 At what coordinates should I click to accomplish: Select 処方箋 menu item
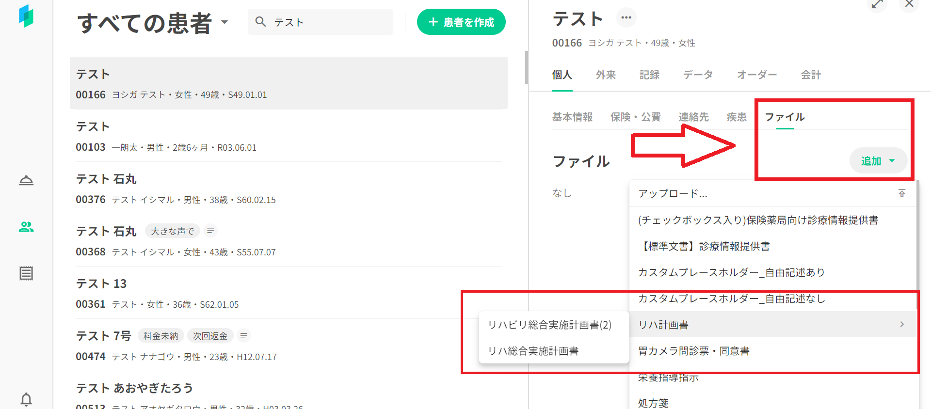pos(773,403)
